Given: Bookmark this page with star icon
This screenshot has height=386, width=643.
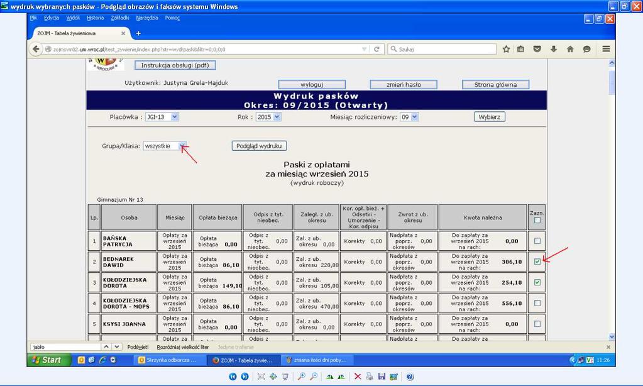Looking at the screenshot, I should click(506, 49).
